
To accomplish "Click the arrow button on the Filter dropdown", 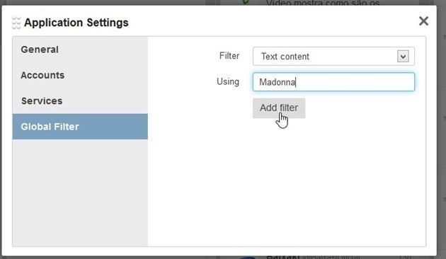I will 403,57.
